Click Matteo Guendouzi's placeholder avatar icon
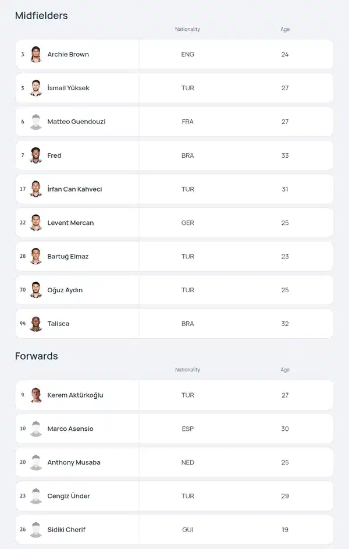 click(x=36, y=122)
